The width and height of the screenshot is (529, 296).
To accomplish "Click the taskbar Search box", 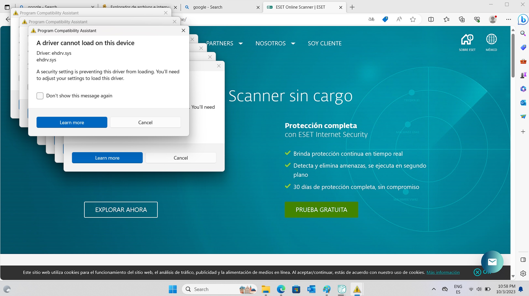I will point(219,289).
